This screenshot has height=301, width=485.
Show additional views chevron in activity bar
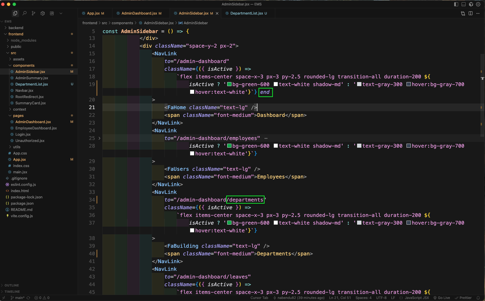pos(61,13)
